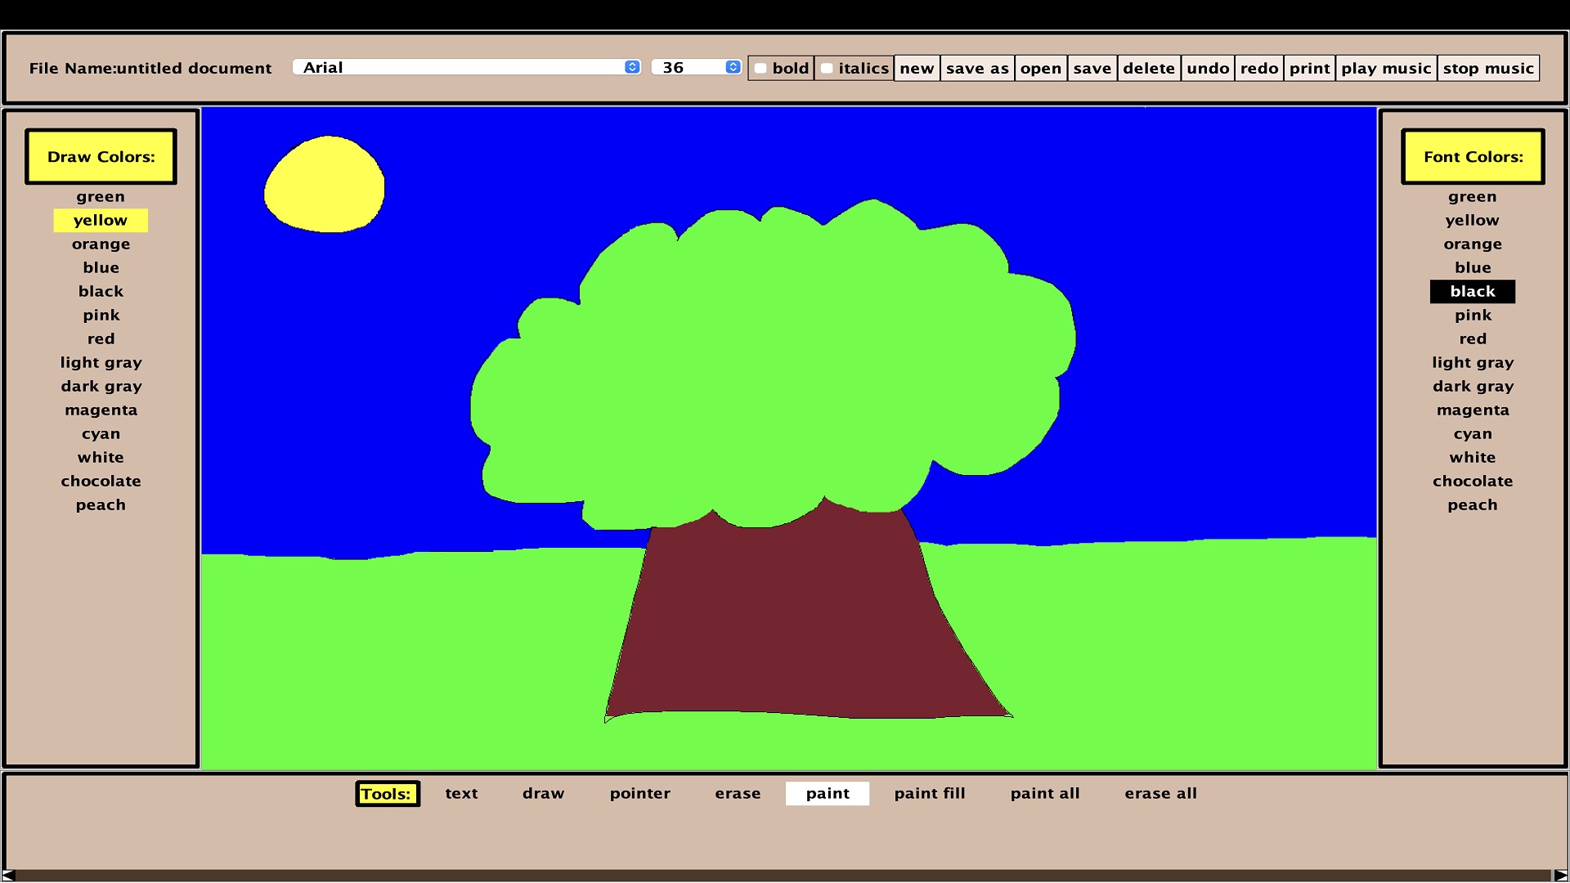Select the erase tool

738,793
